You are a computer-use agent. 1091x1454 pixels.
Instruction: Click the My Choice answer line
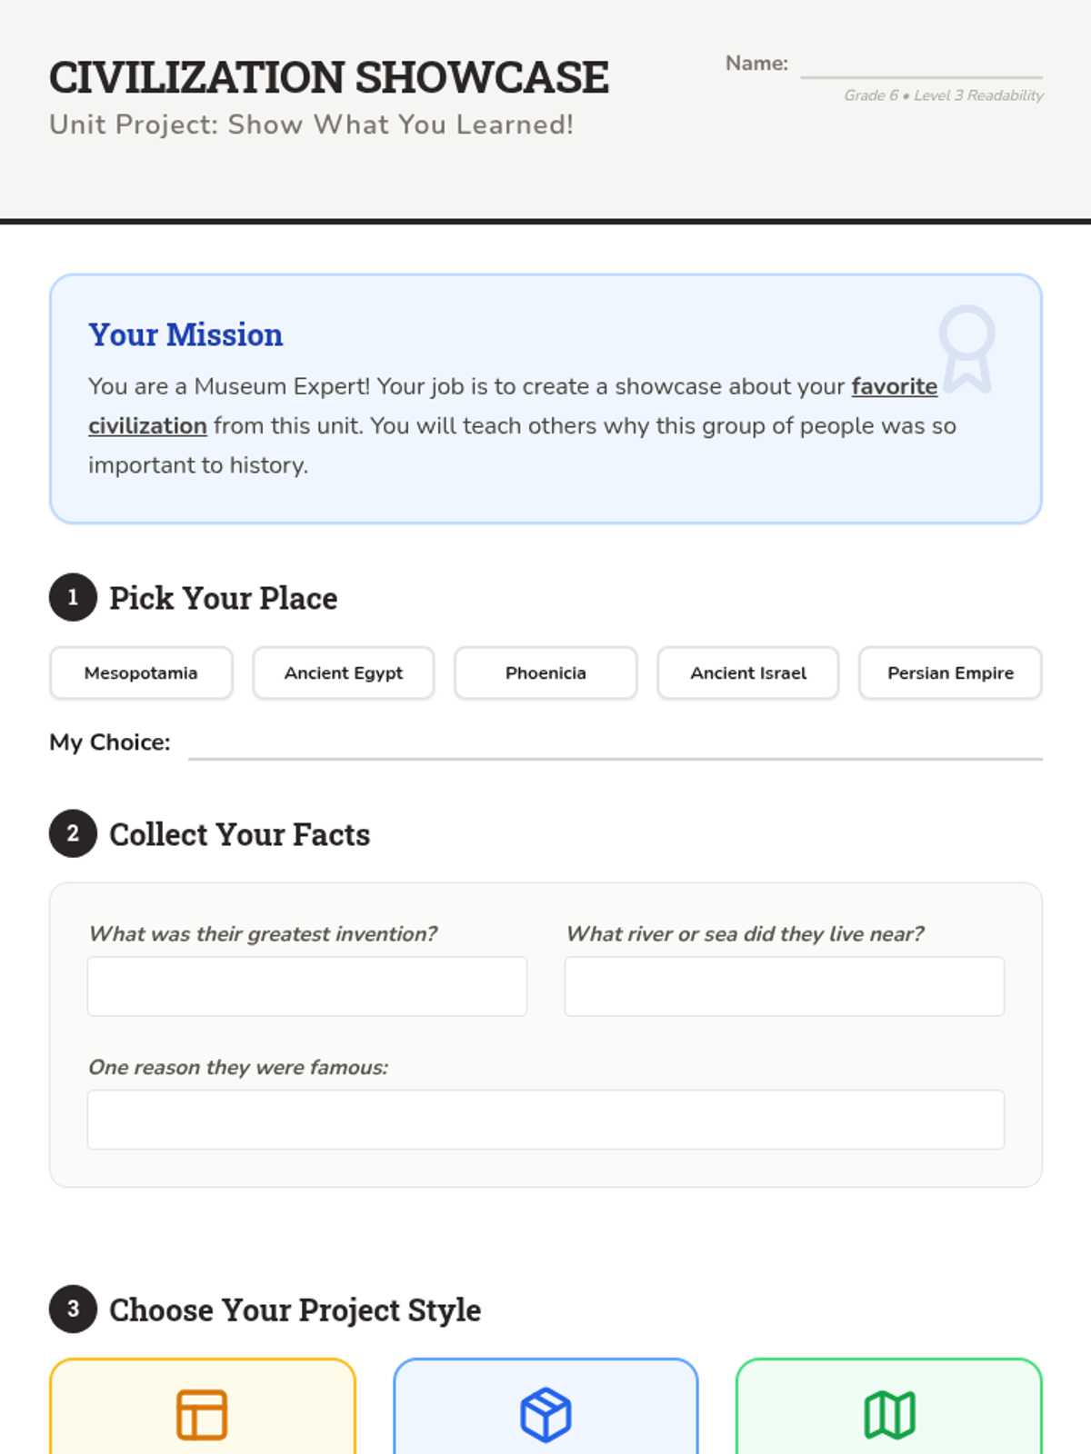click(615, 745)
